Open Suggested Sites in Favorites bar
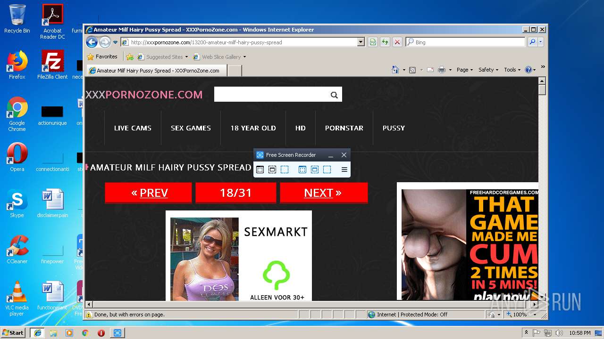This screenshot has height=339, width=604. 162,57
